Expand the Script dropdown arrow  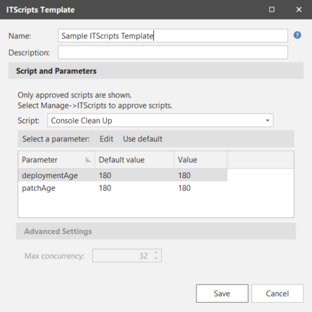point(268,121)
